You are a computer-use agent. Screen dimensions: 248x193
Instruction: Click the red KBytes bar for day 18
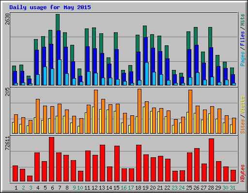(139, 163)
